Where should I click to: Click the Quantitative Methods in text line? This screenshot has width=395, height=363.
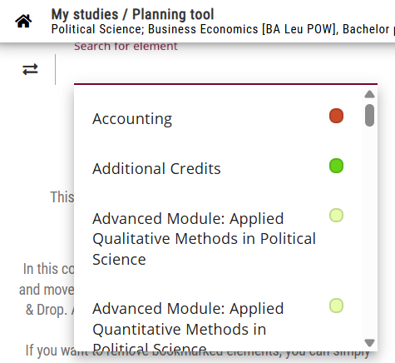tap(180, 330)
